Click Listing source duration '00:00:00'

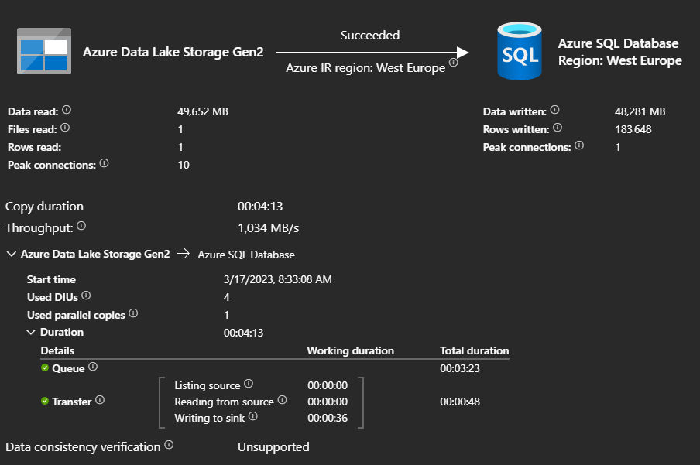328,385
